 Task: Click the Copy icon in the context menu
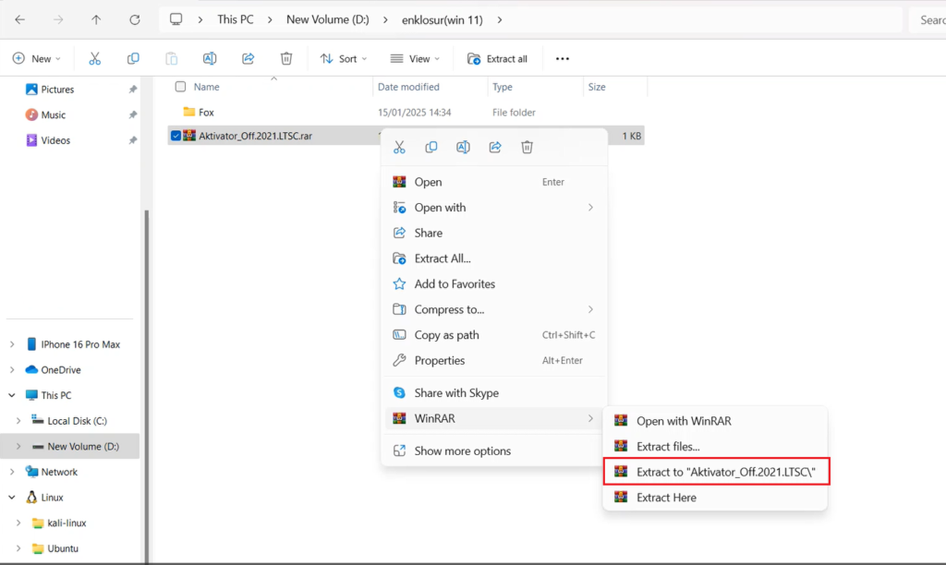coord(431,147)
